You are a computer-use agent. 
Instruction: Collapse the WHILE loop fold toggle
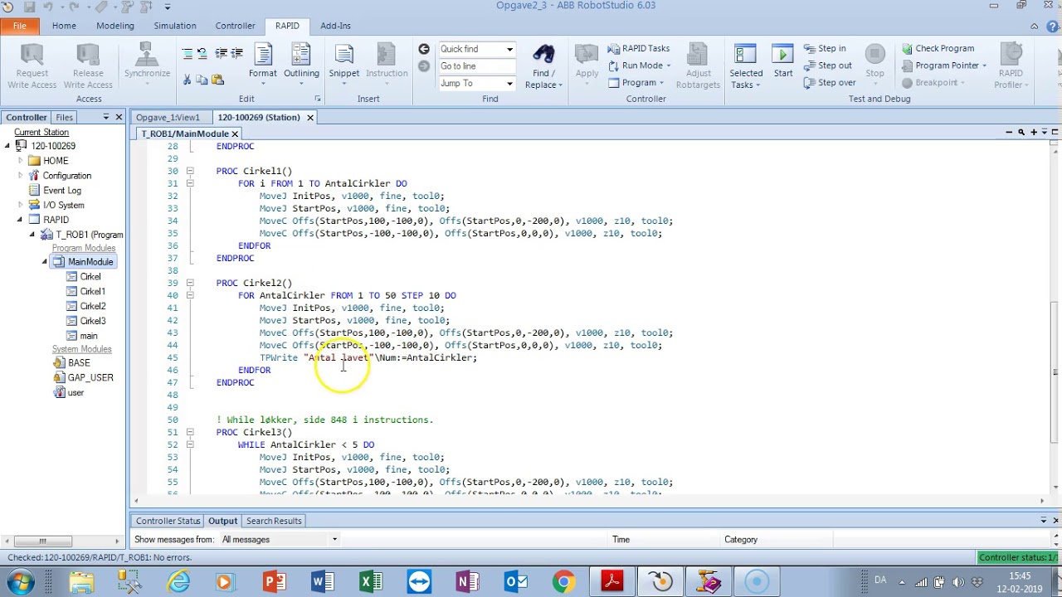[190, 444]
